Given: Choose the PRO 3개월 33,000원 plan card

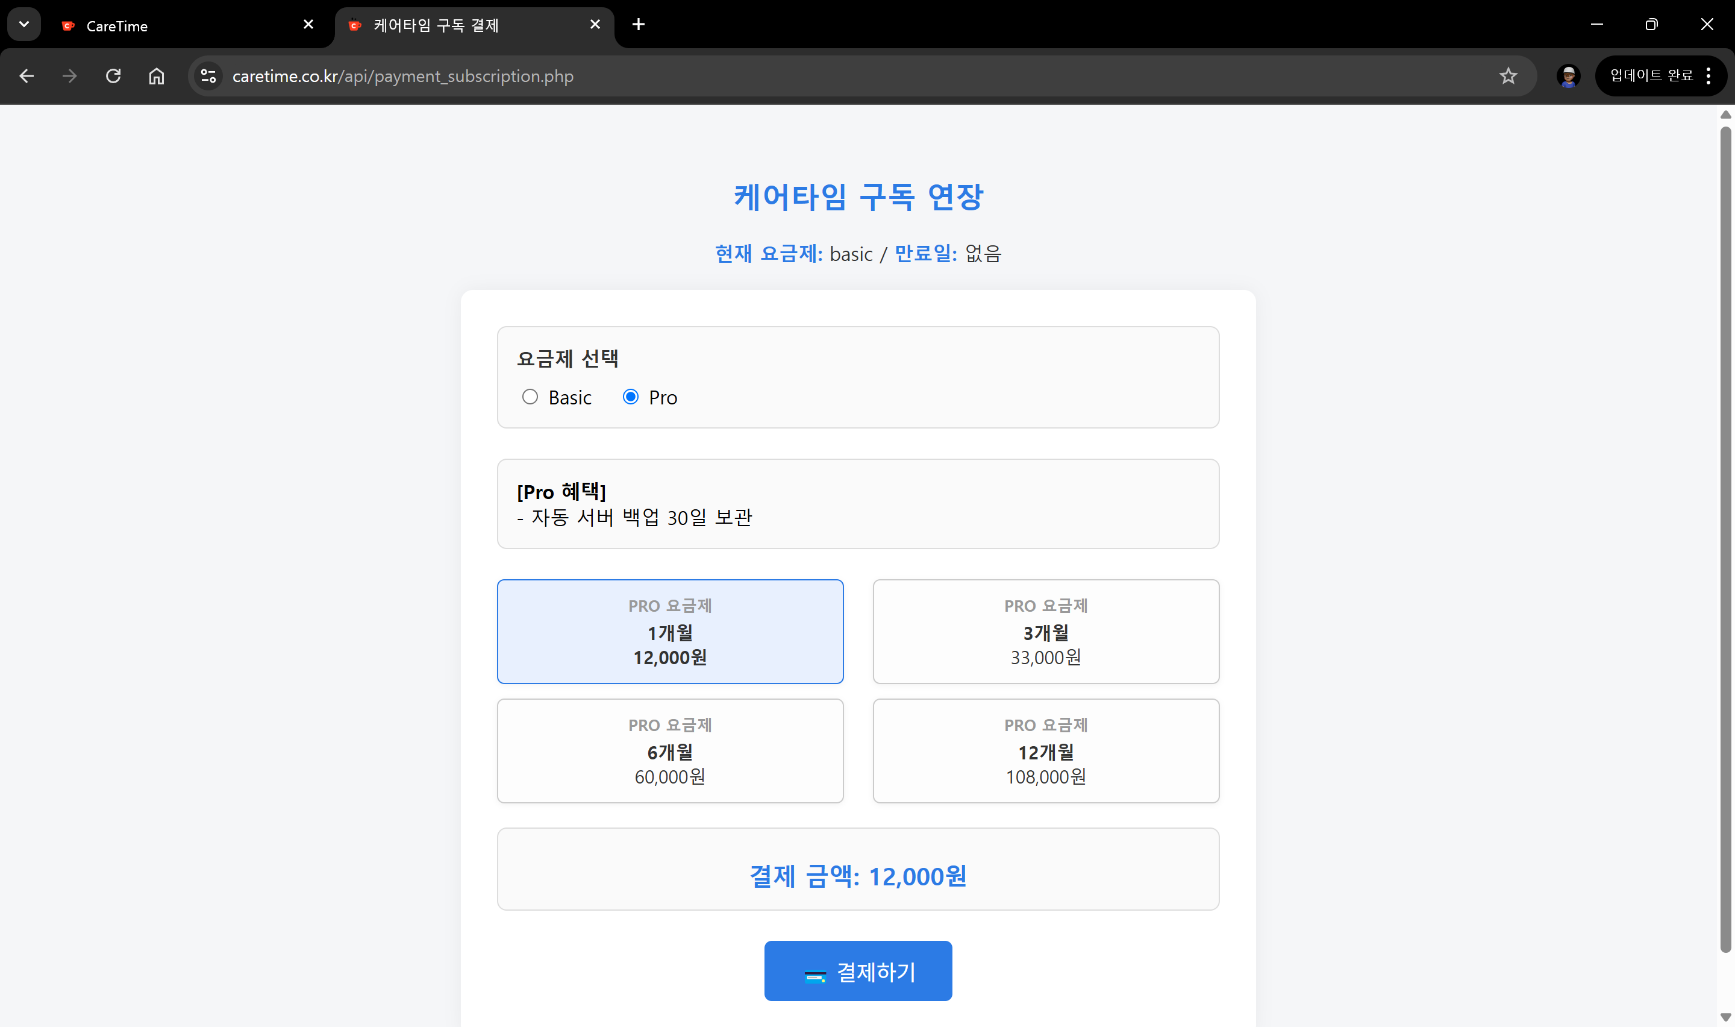Looking at the screenshot, I should tap(1045, 631).
